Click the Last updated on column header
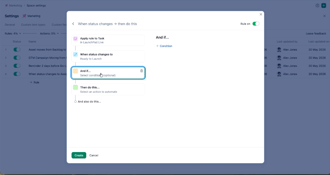The width and height of the screenshot is (330, 175). [319, 42]
